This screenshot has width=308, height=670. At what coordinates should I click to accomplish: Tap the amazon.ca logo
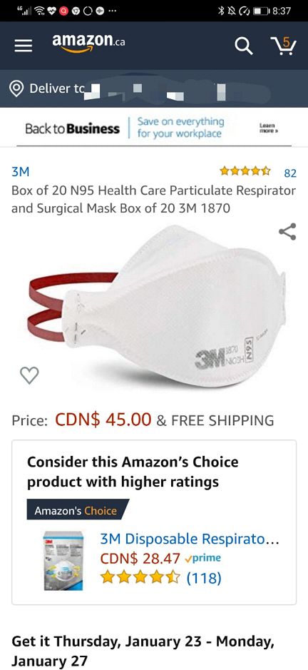(x=88, y=44)
